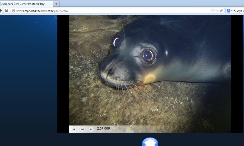Click the rightmost gallery next button
Viewport: 244px width, 146px height.
91,129
